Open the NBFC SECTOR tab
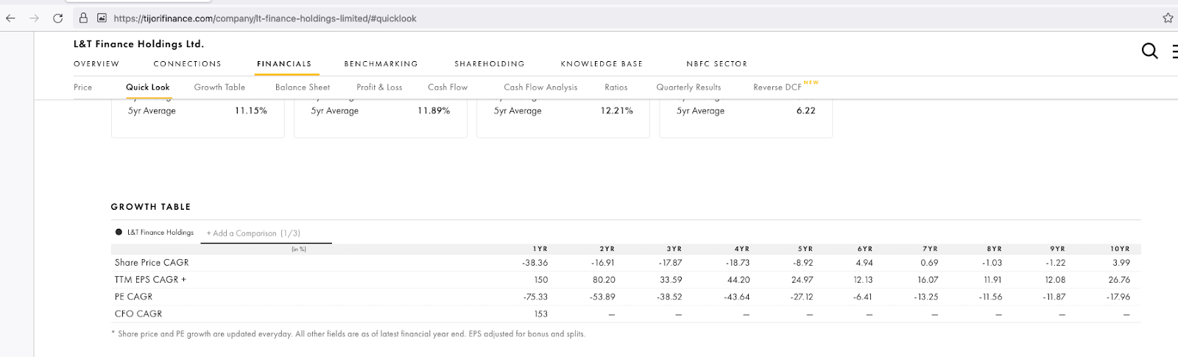This screenshot has width=1178, height=357. (716, 64)
